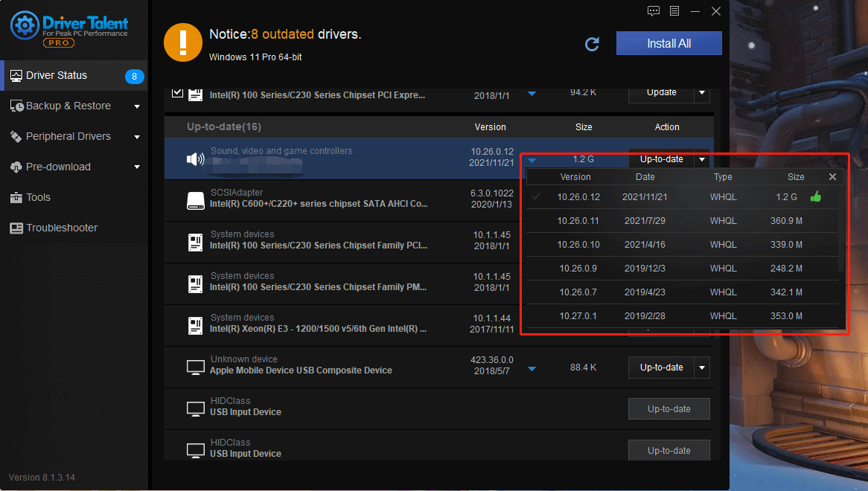Image resolution: width=868 pixels, height=491 pixels.
Task: Select driver version 10.26.0.9
Action: 681,268
